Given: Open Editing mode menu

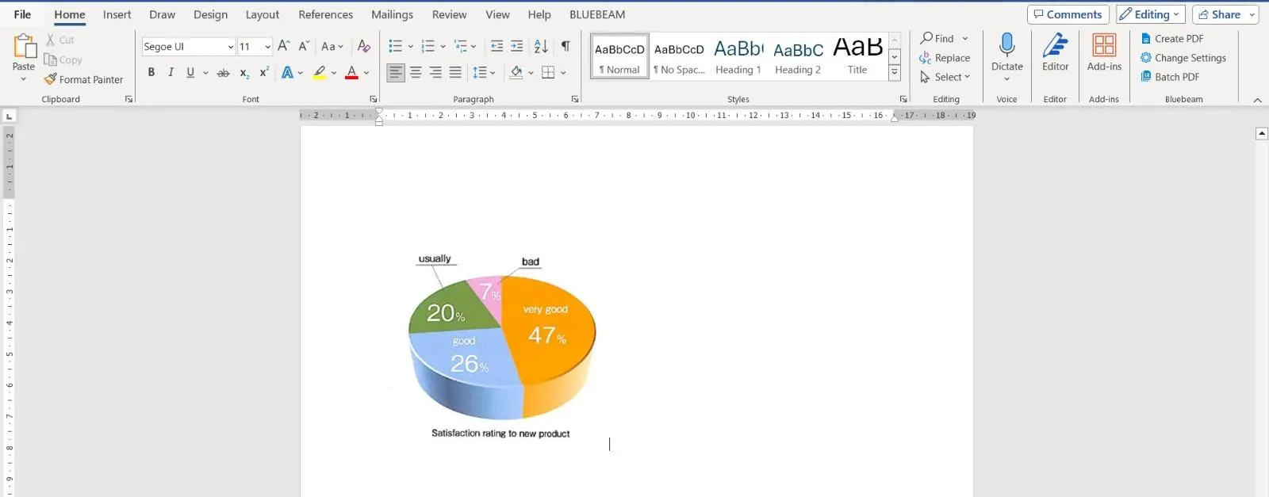Looking at the screenshot, I should tap(1151, 14).
